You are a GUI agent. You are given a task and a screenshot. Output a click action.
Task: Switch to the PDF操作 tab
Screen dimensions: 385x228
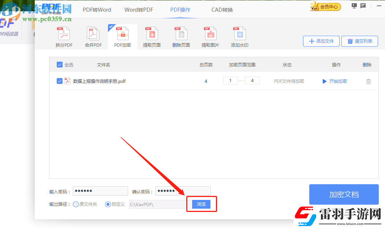pyautogui.click(x=180, y=10)
